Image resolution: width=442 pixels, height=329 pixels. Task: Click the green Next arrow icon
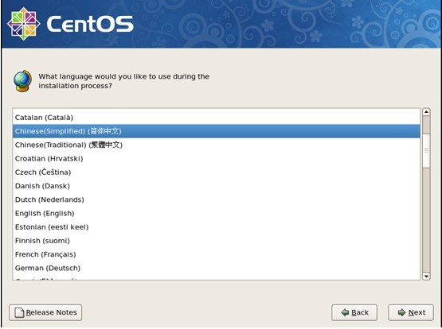tap(401, 312)
